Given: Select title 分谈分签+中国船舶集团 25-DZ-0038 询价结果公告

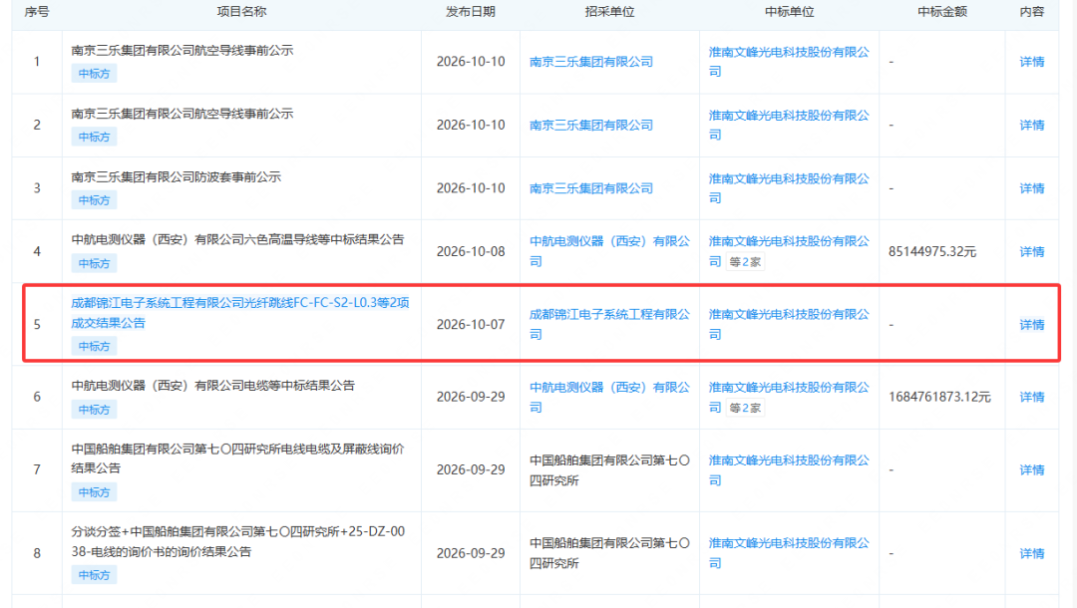Looking at the screenshot, I should (x=237, y=541).
